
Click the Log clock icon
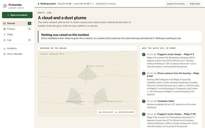[5, 40]
